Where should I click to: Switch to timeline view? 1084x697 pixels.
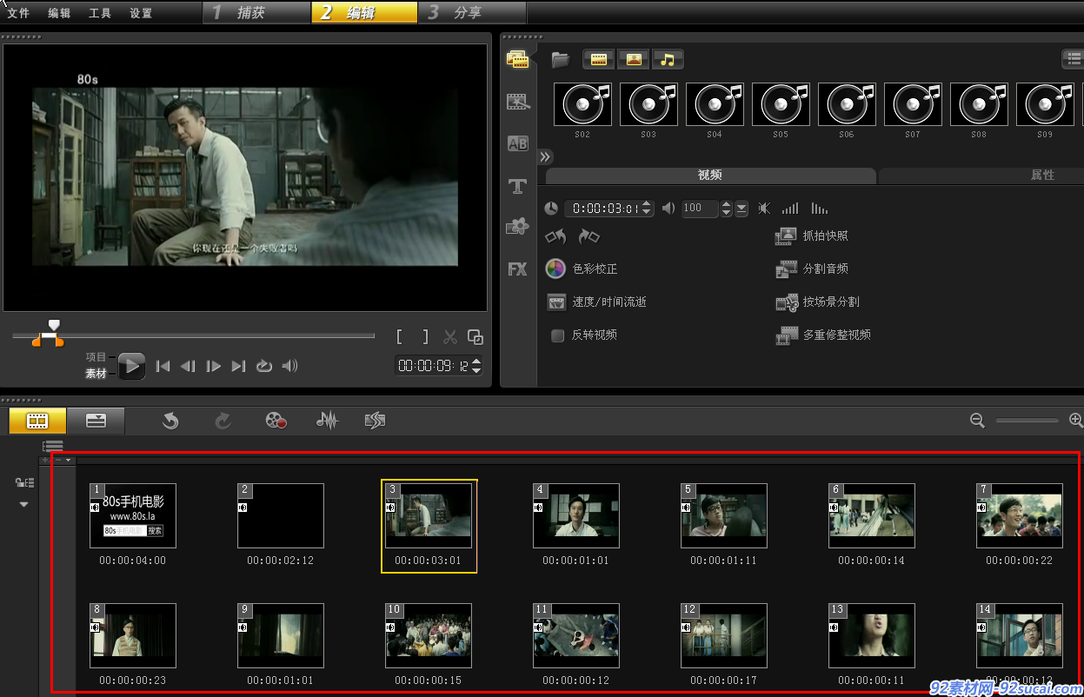coord(96,421)
